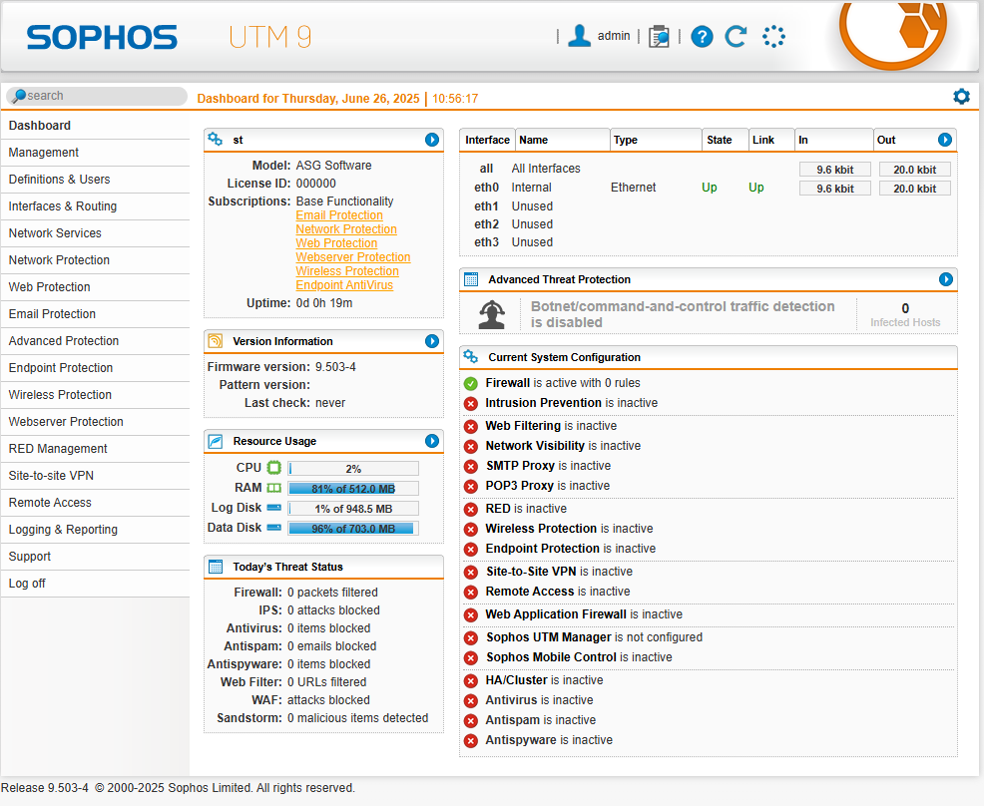Click the eth1 Unused interface row

click(708, 205)
